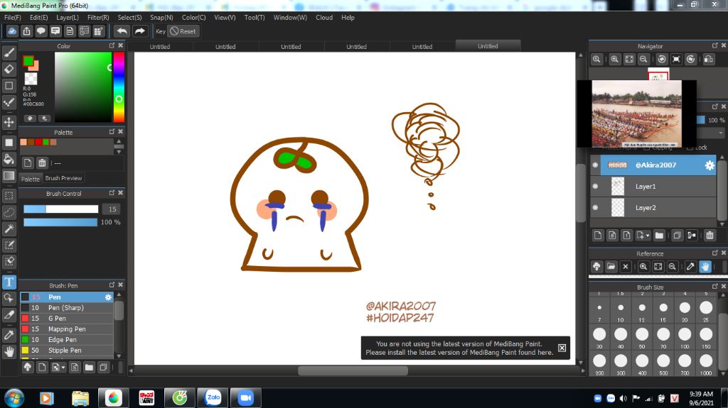Select the Lasso selection tool
This screenshot has width=728, height=408.
[9, 212]
